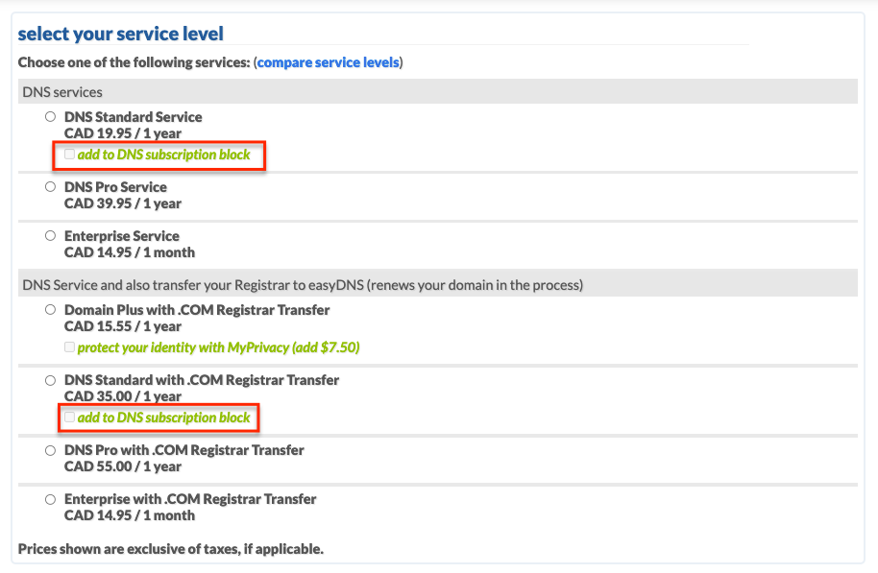Click the Domain Plus with .COM Registrar Transfer label

click(x=197, y=310)
